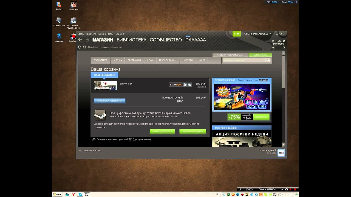
Task: Reload the store page with refresh icon
Action: click(x=80, y=47)
